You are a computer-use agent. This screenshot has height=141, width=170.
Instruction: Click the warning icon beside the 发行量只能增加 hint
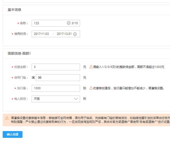pyautogui.click(x=91, y=88)
